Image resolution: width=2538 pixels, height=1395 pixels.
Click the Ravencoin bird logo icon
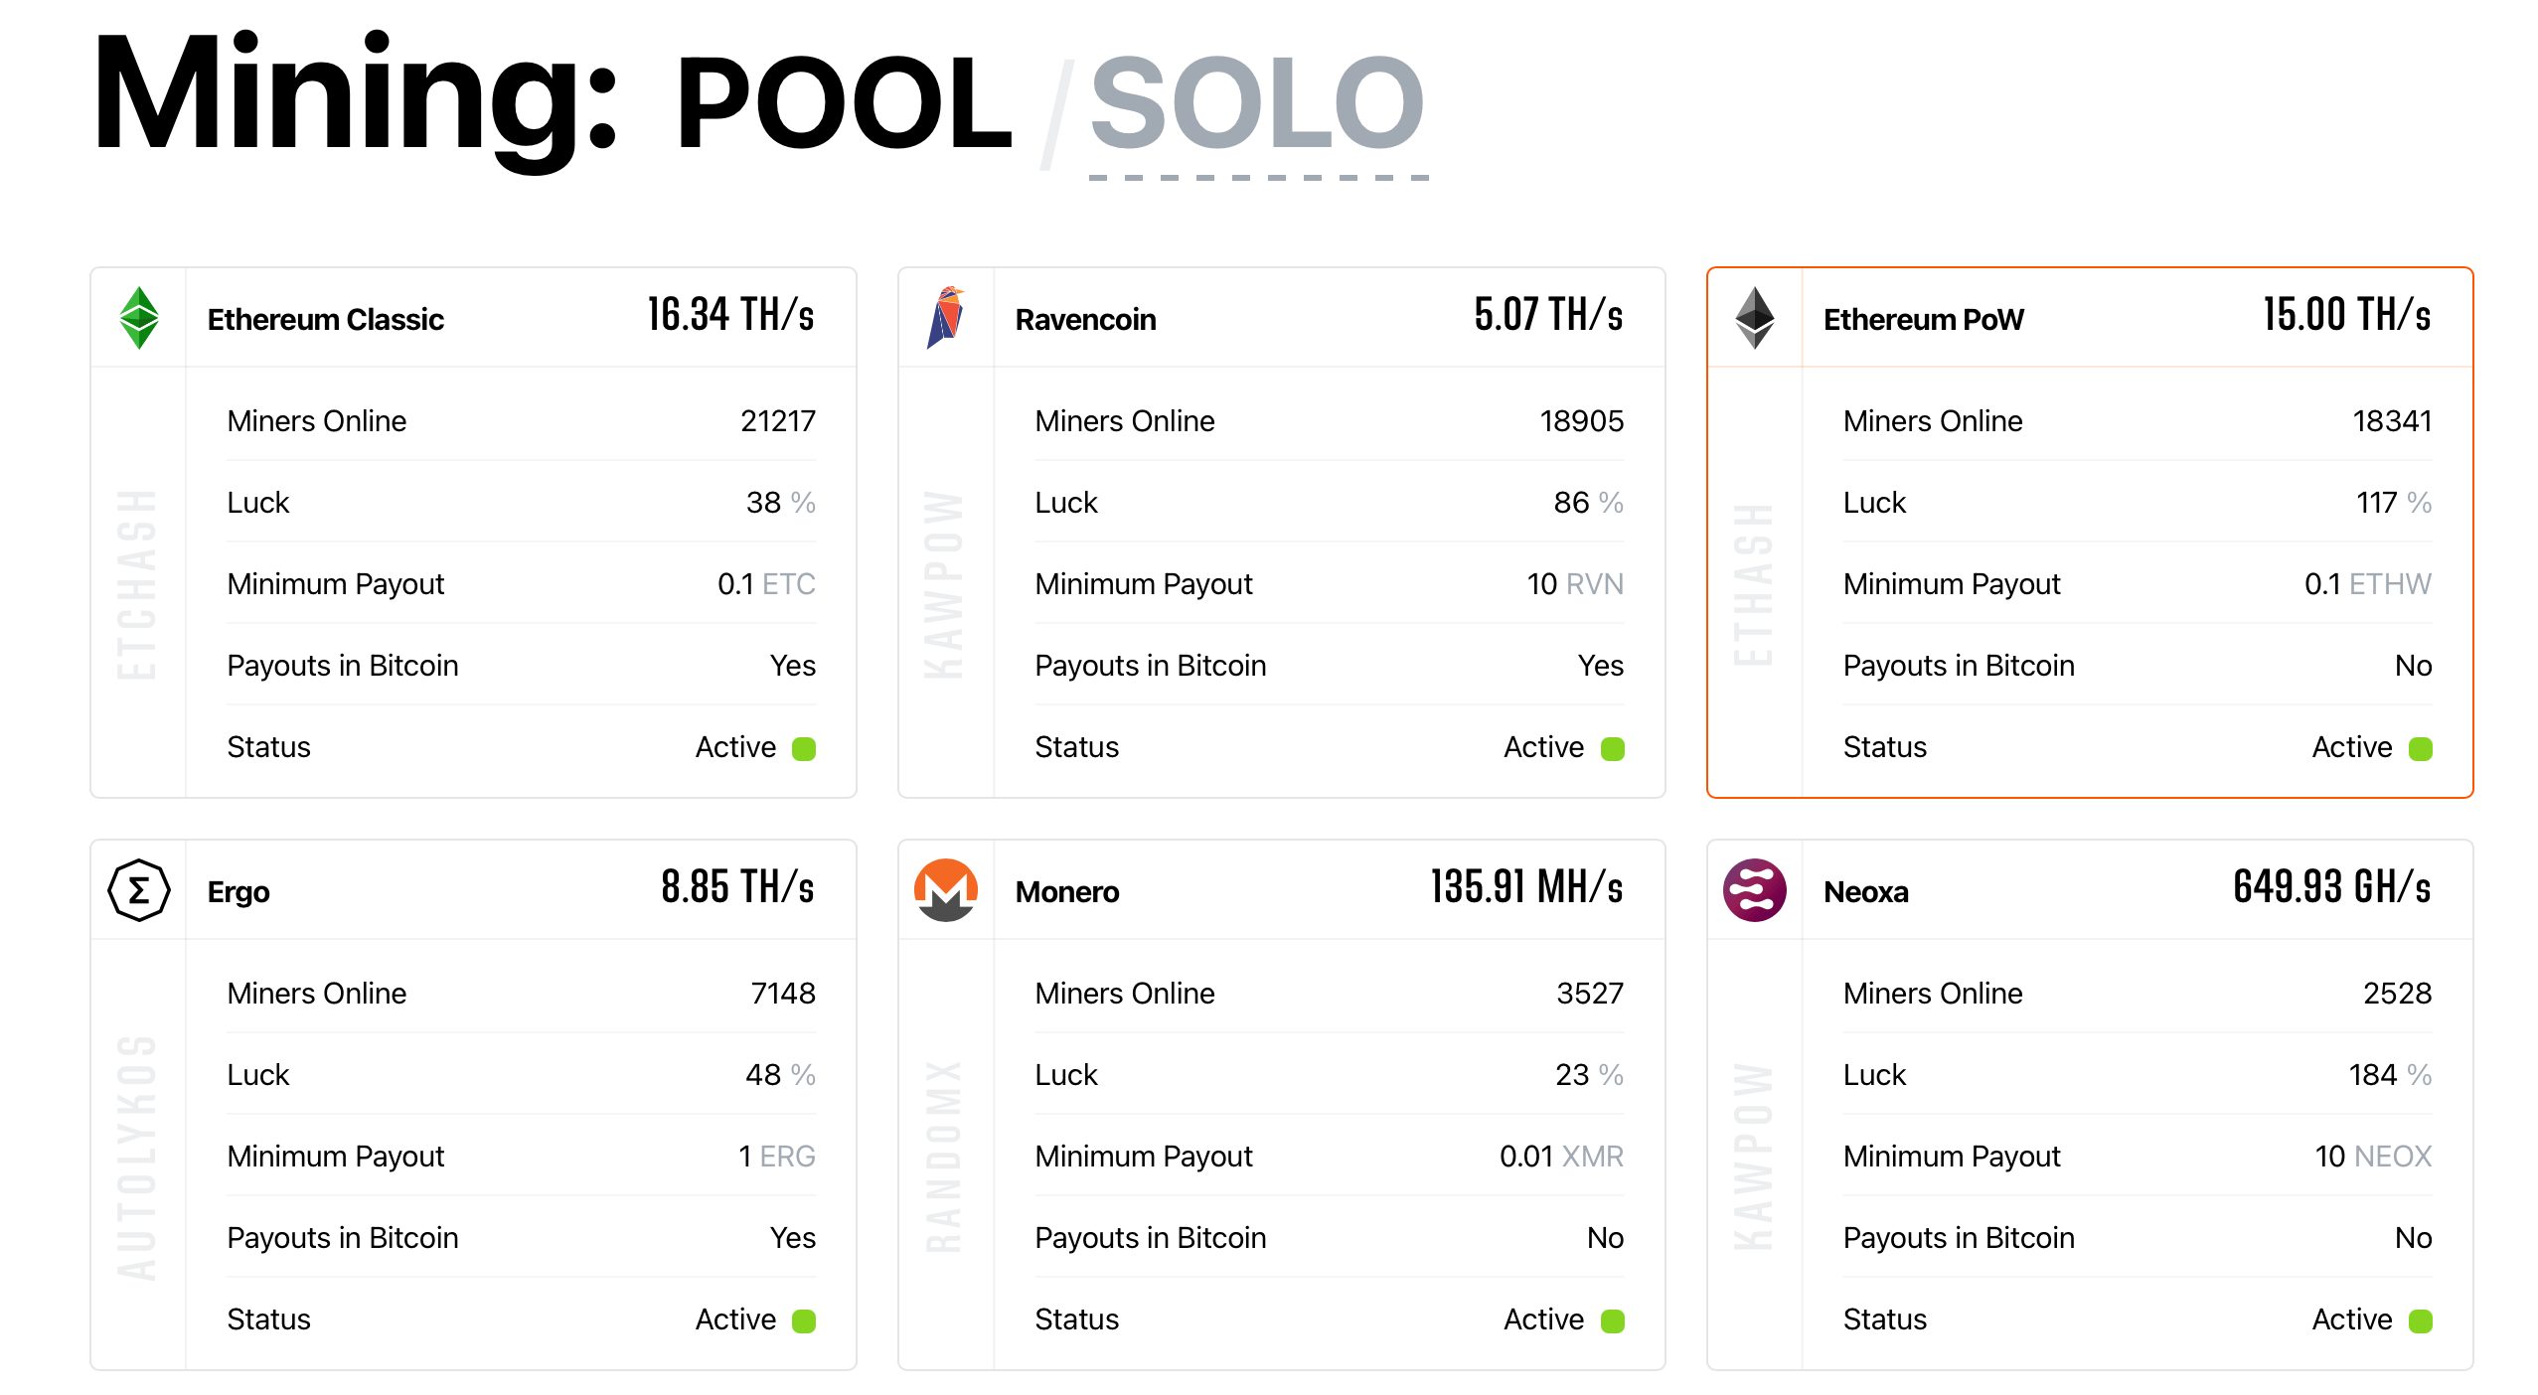coord(947,318)
